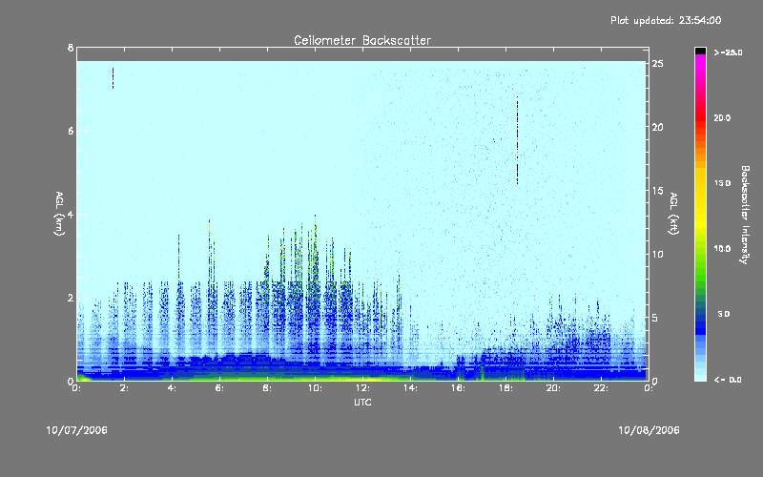Screen dimensions: 763x477
Task: Pick the red band of the colorbar
Action: pyautogui.click(x=700, y=119)
